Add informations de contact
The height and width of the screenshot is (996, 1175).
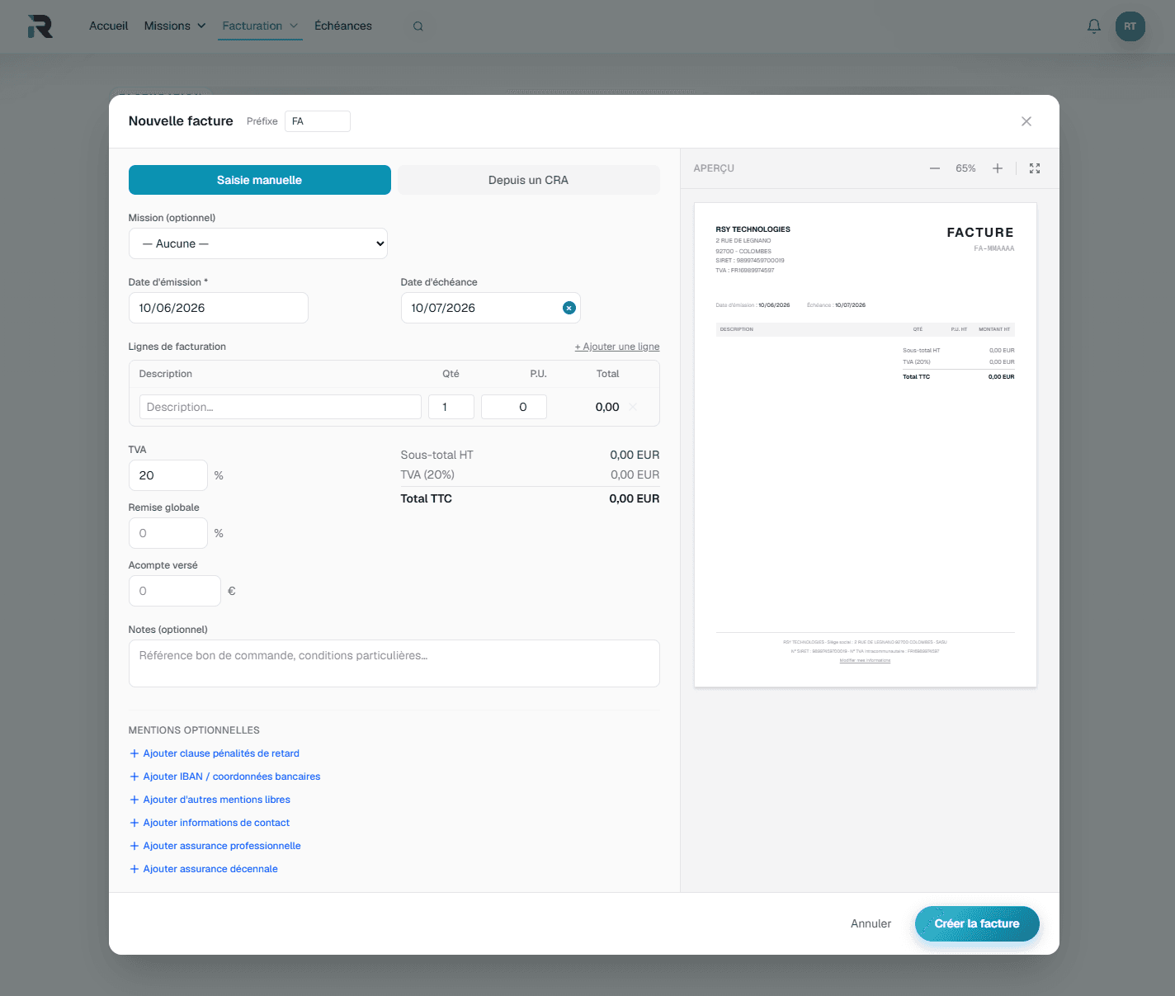click(210, 823)
